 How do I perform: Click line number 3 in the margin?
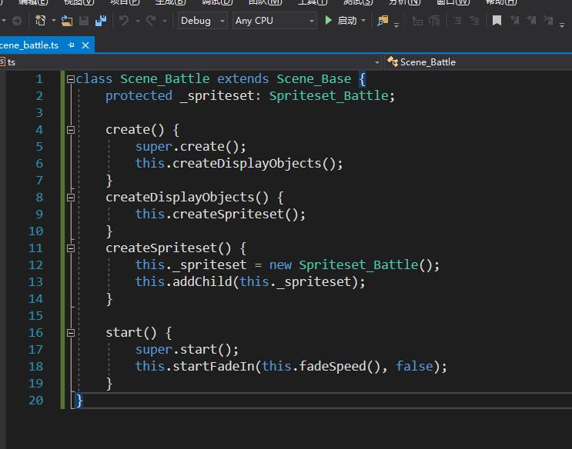pyautogui.click(x=39, y=112)
